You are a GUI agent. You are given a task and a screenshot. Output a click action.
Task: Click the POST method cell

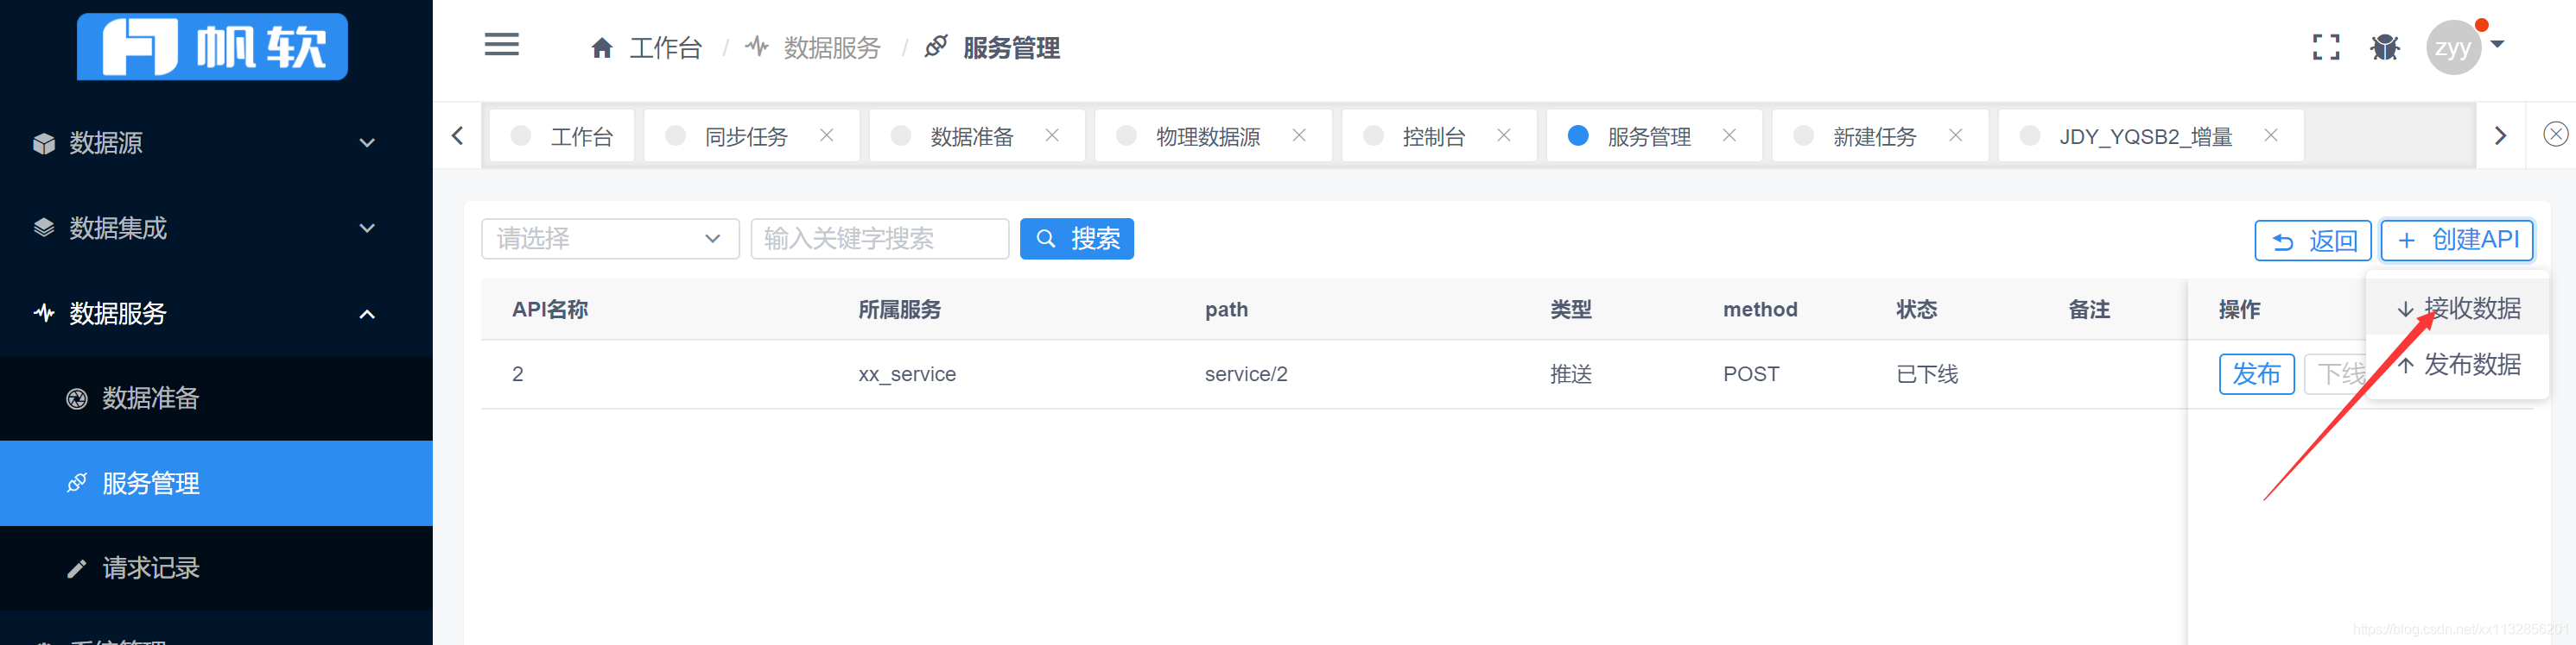[1751, 374]
